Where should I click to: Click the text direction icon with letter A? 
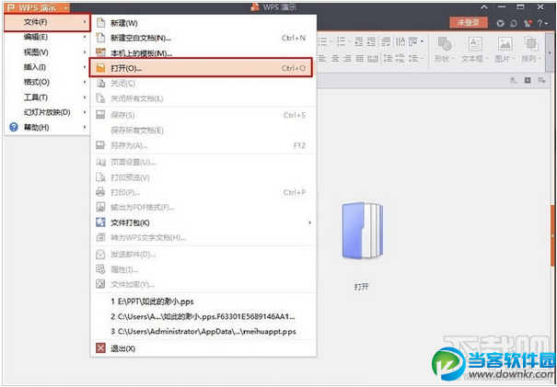click(x=400, y=41)
